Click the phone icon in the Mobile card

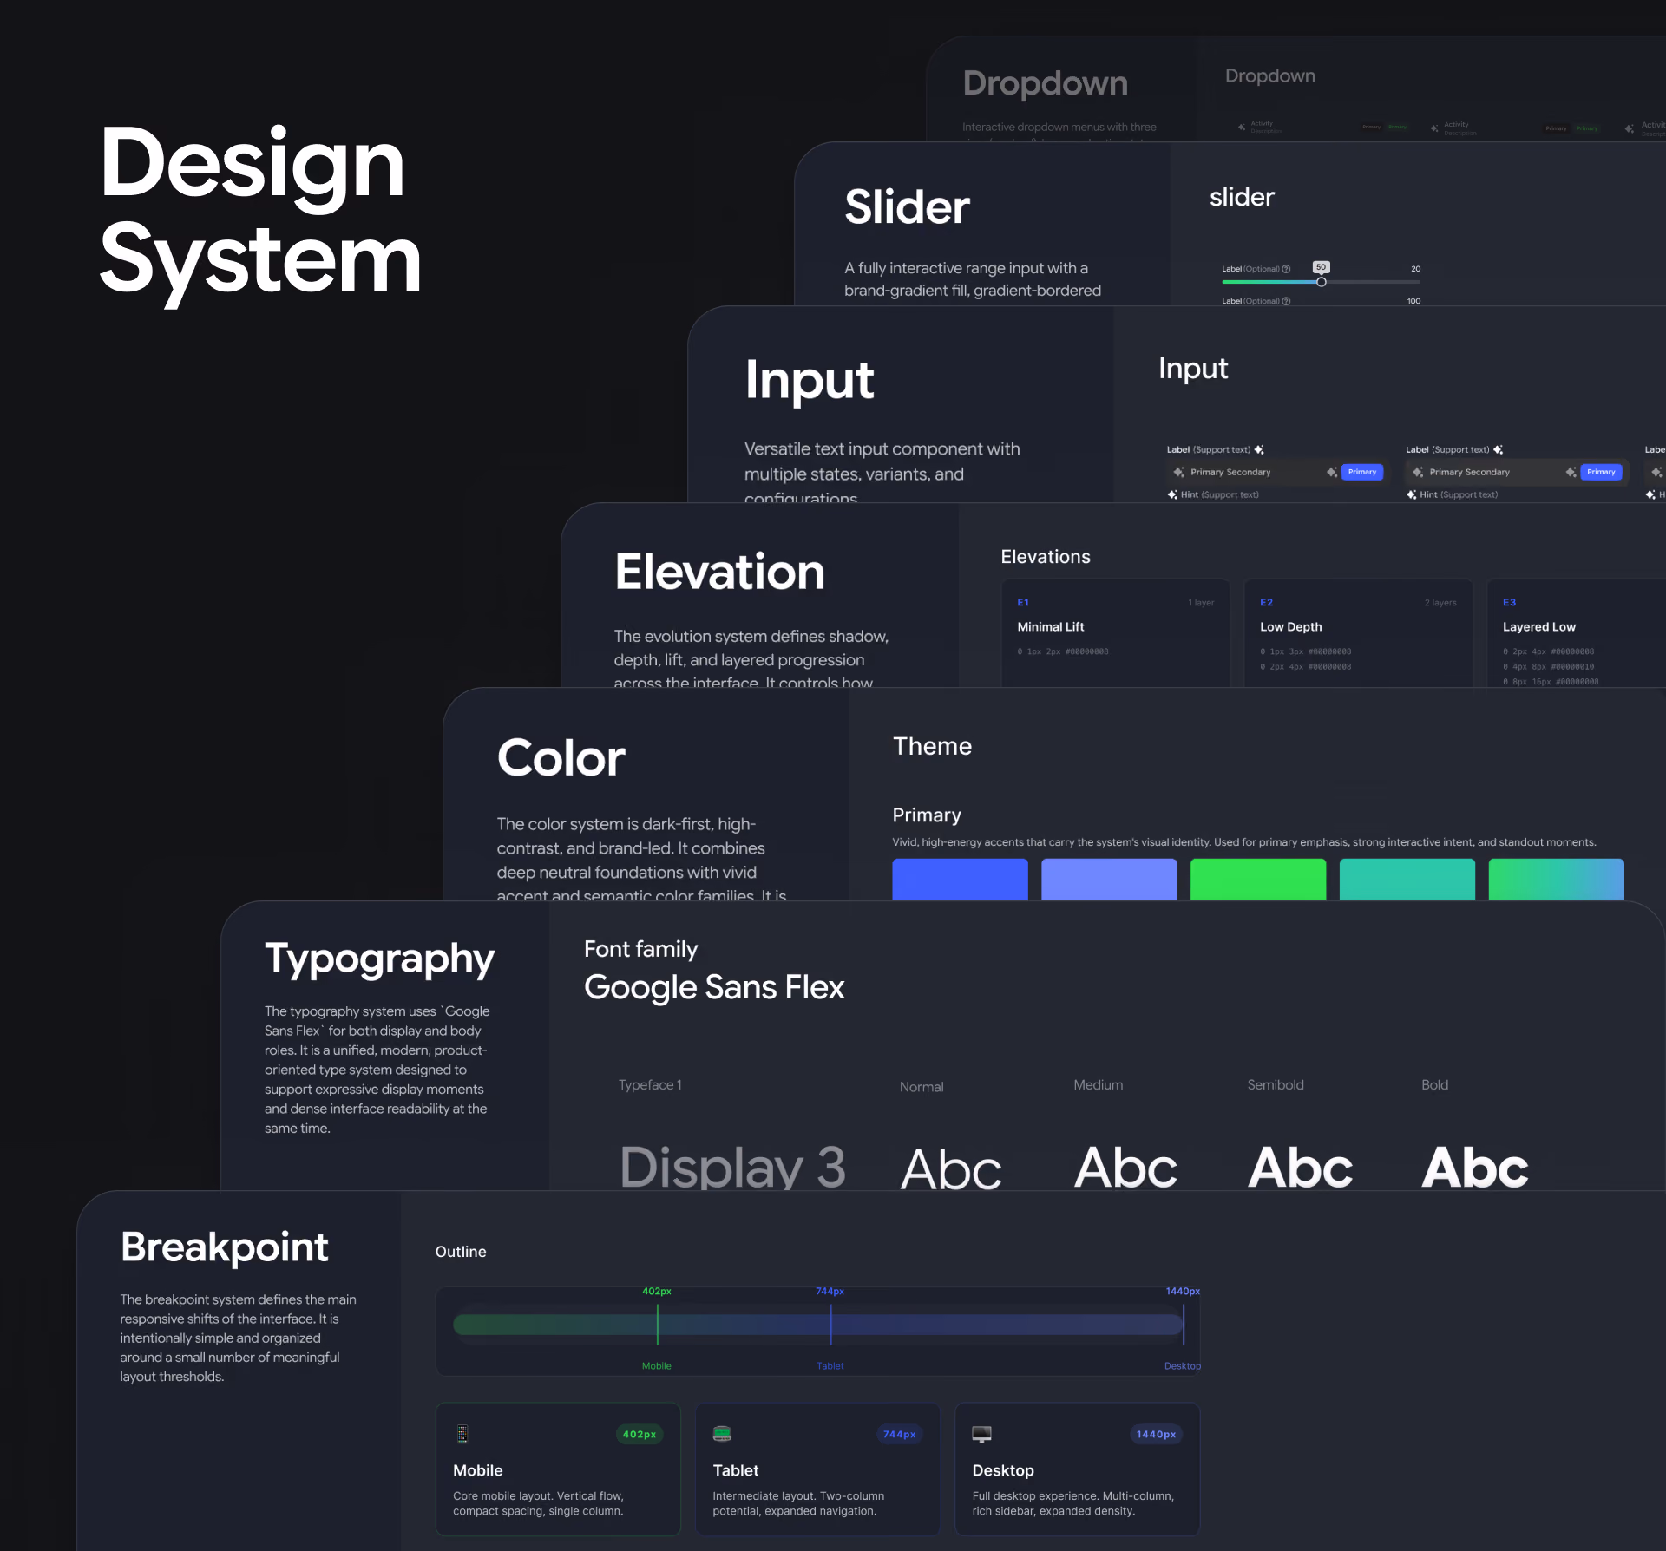coord(462,1434)
